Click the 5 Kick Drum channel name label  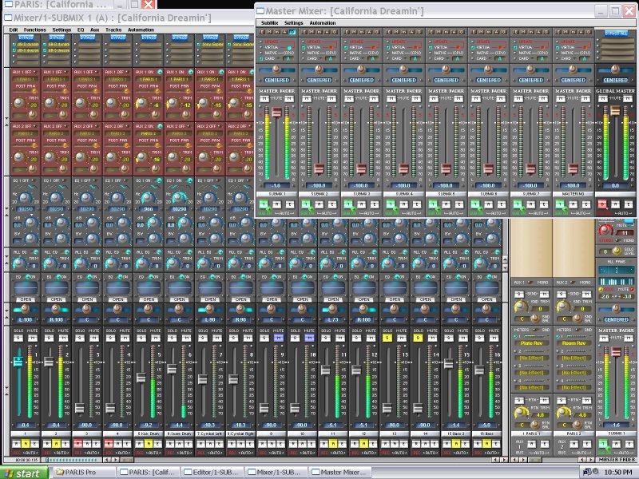149,433
